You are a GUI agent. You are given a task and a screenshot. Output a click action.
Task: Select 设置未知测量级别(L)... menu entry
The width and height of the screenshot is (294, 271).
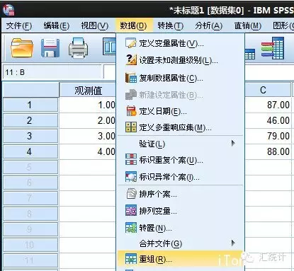click(x=181, y=60)
